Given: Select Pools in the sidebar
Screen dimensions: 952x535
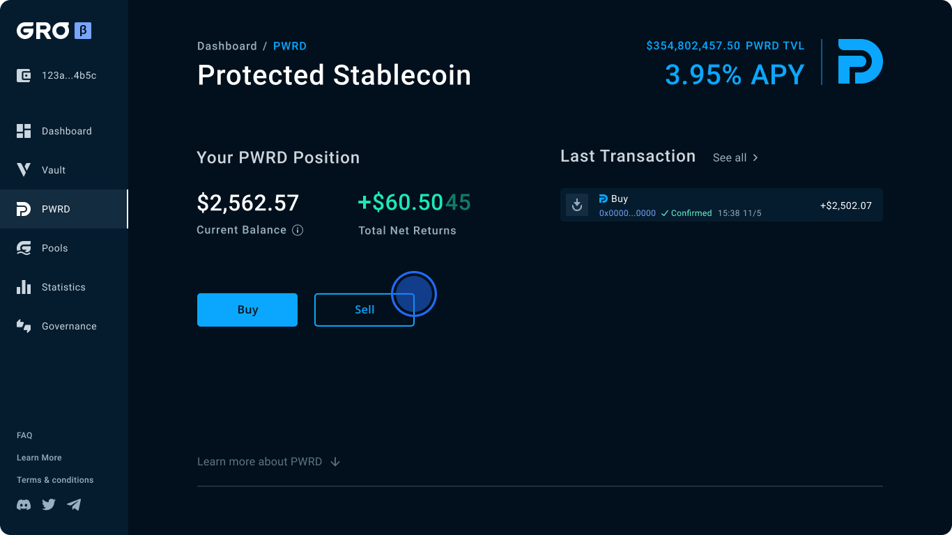Looking at the screenshot, I should click(54, 248).
